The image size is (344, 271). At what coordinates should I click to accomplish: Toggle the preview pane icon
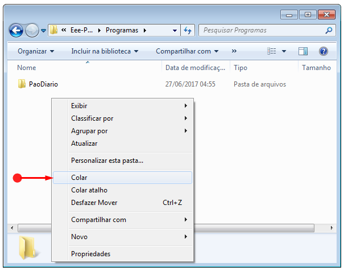click(x=303, y=51)
